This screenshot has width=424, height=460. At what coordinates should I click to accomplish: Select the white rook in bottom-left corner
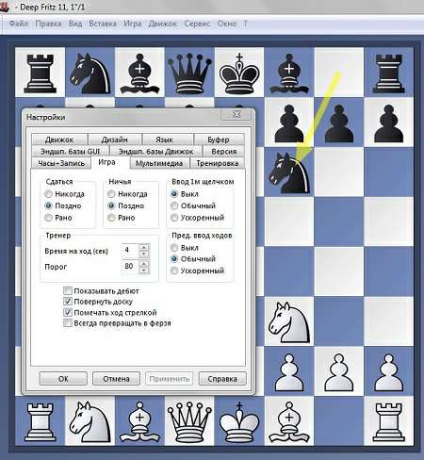[40, 422]
